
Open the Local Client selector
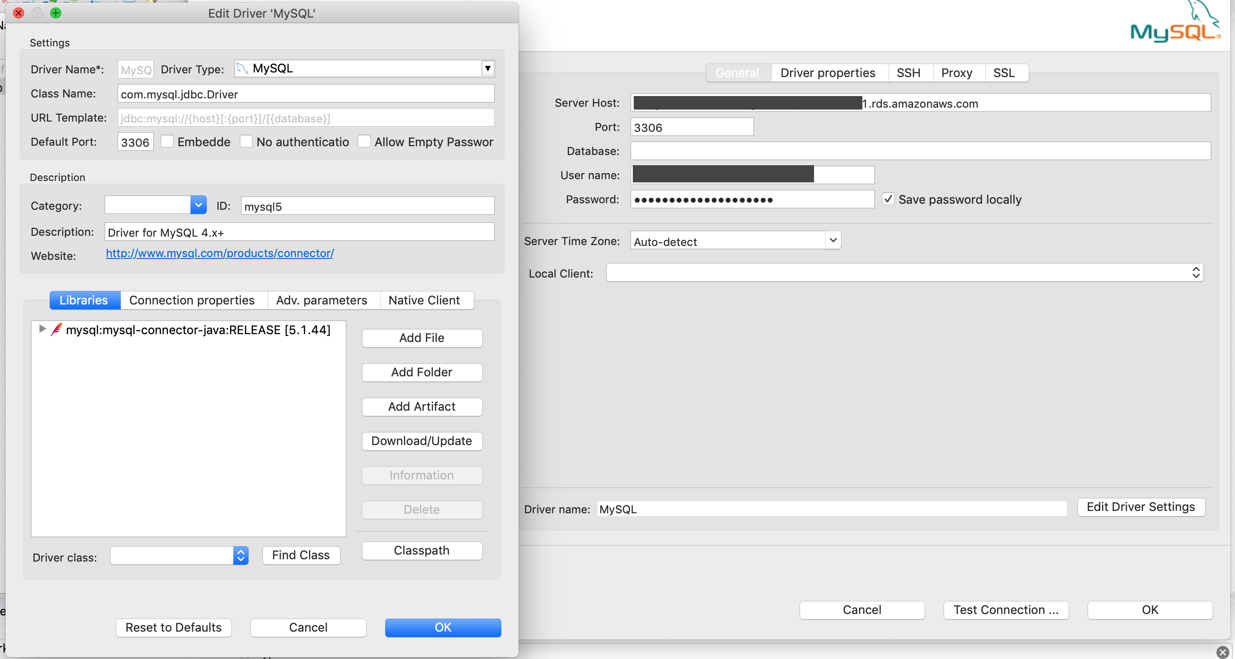1195,272
